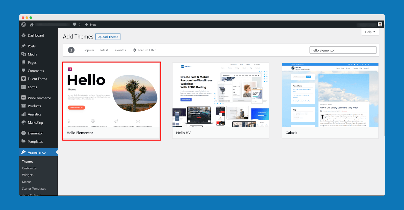Click the WooCommerce logo icon
404x210 pixels.
23,98
